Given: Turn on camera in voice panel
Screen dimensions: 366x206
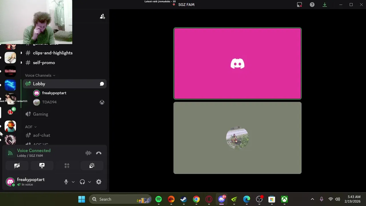Looking at the screenshot, I should 17,166.
